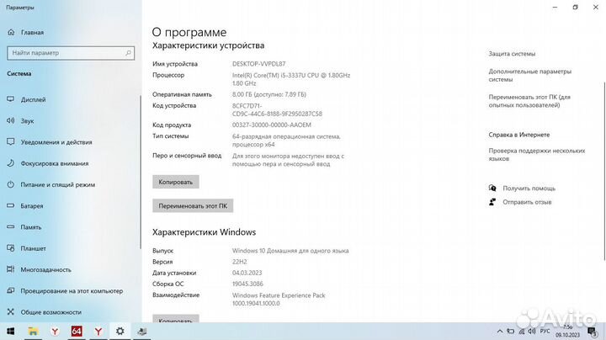Open the Главная home icon
Image resolution: width=606 pixels, height=340 pixels.
point(11,33)
